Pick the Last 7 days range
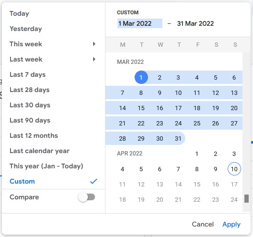The width and height of the screenshot is (253, 237). coord(28,74)
